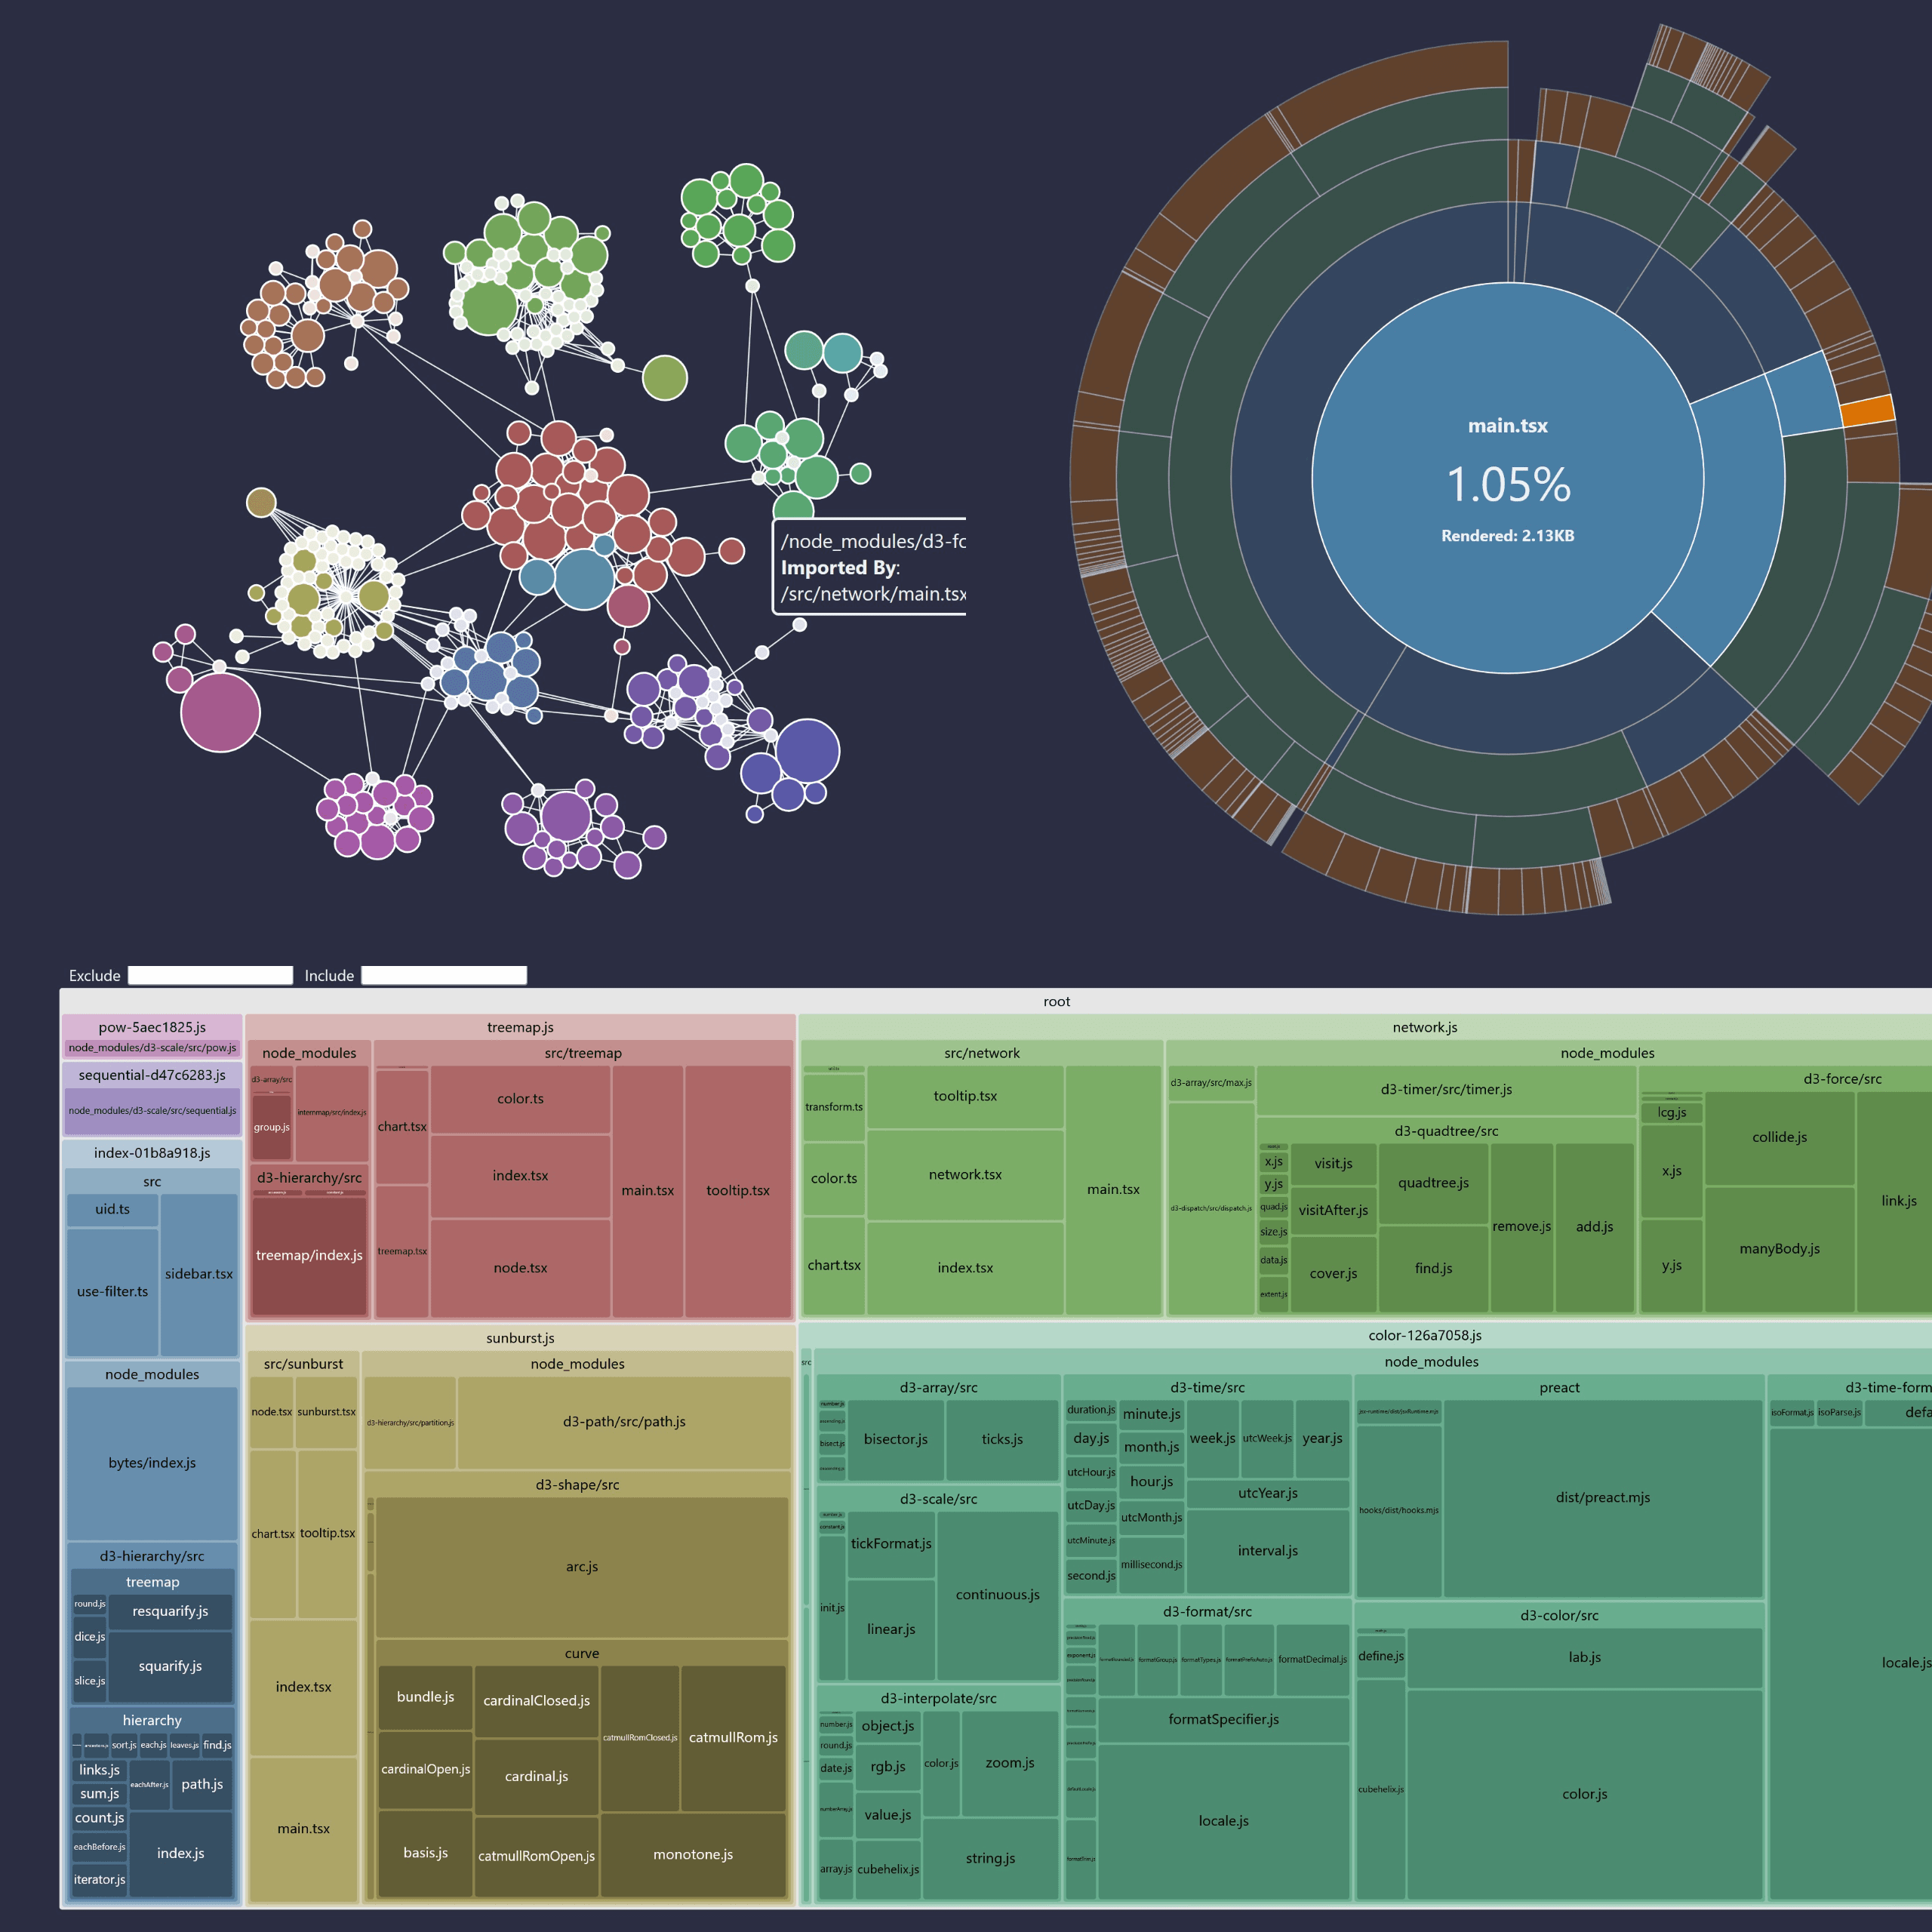Viewport: 1932px width, 1932px height.
Task: Click the bundle.js cell
Action: pyautogui.click(x=425, y=1697)
